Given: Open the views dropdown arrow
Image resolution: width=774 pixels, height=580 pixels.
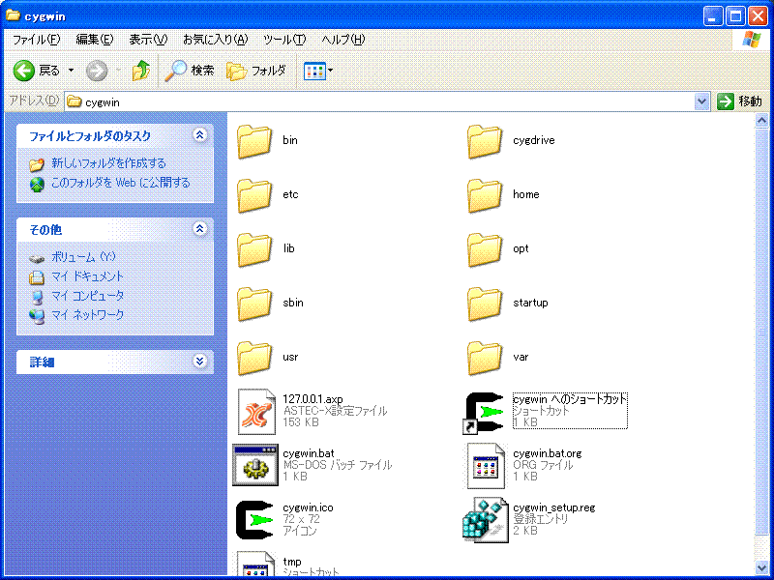Looking at the screenshot, I should click(x=330, y=71).
